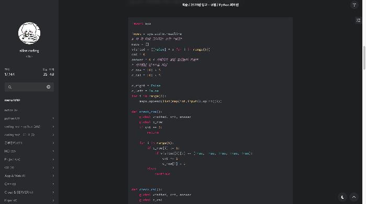Click the silon coding profile avatar

(29, 33)
